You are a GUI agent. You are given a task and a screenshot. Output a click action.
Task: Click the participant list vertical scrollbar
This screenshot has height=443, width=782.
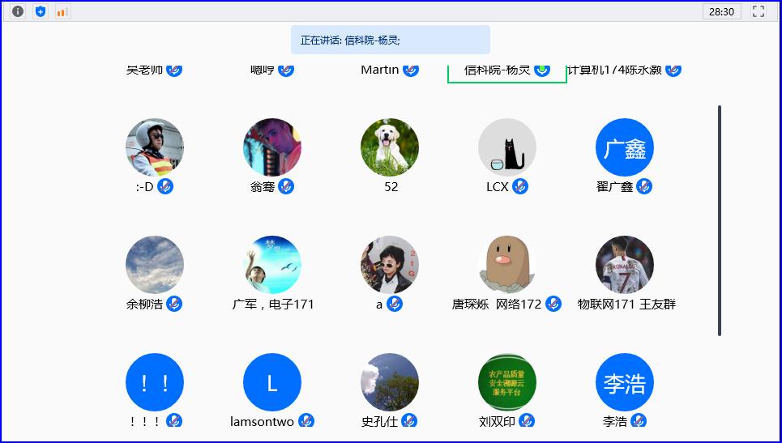[720, 219]
